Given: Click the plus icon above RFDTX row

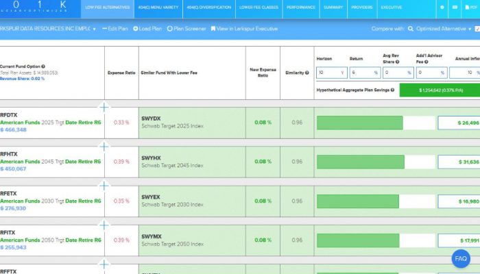Looking at the screenshot, I should 104,107.
